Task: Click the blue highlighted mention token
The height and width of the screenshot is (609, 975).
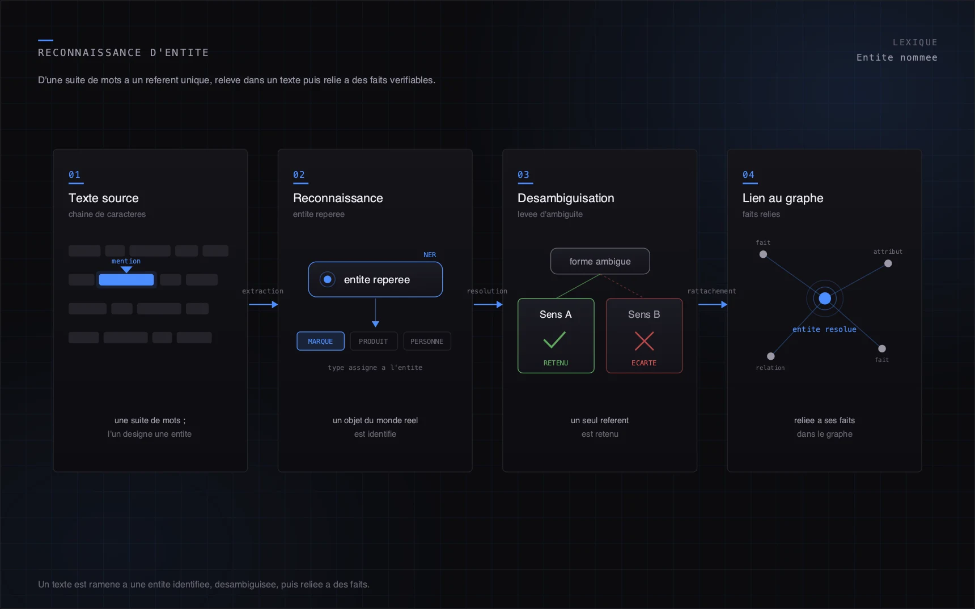Action: pyautogui.click(x=126, y=279)
